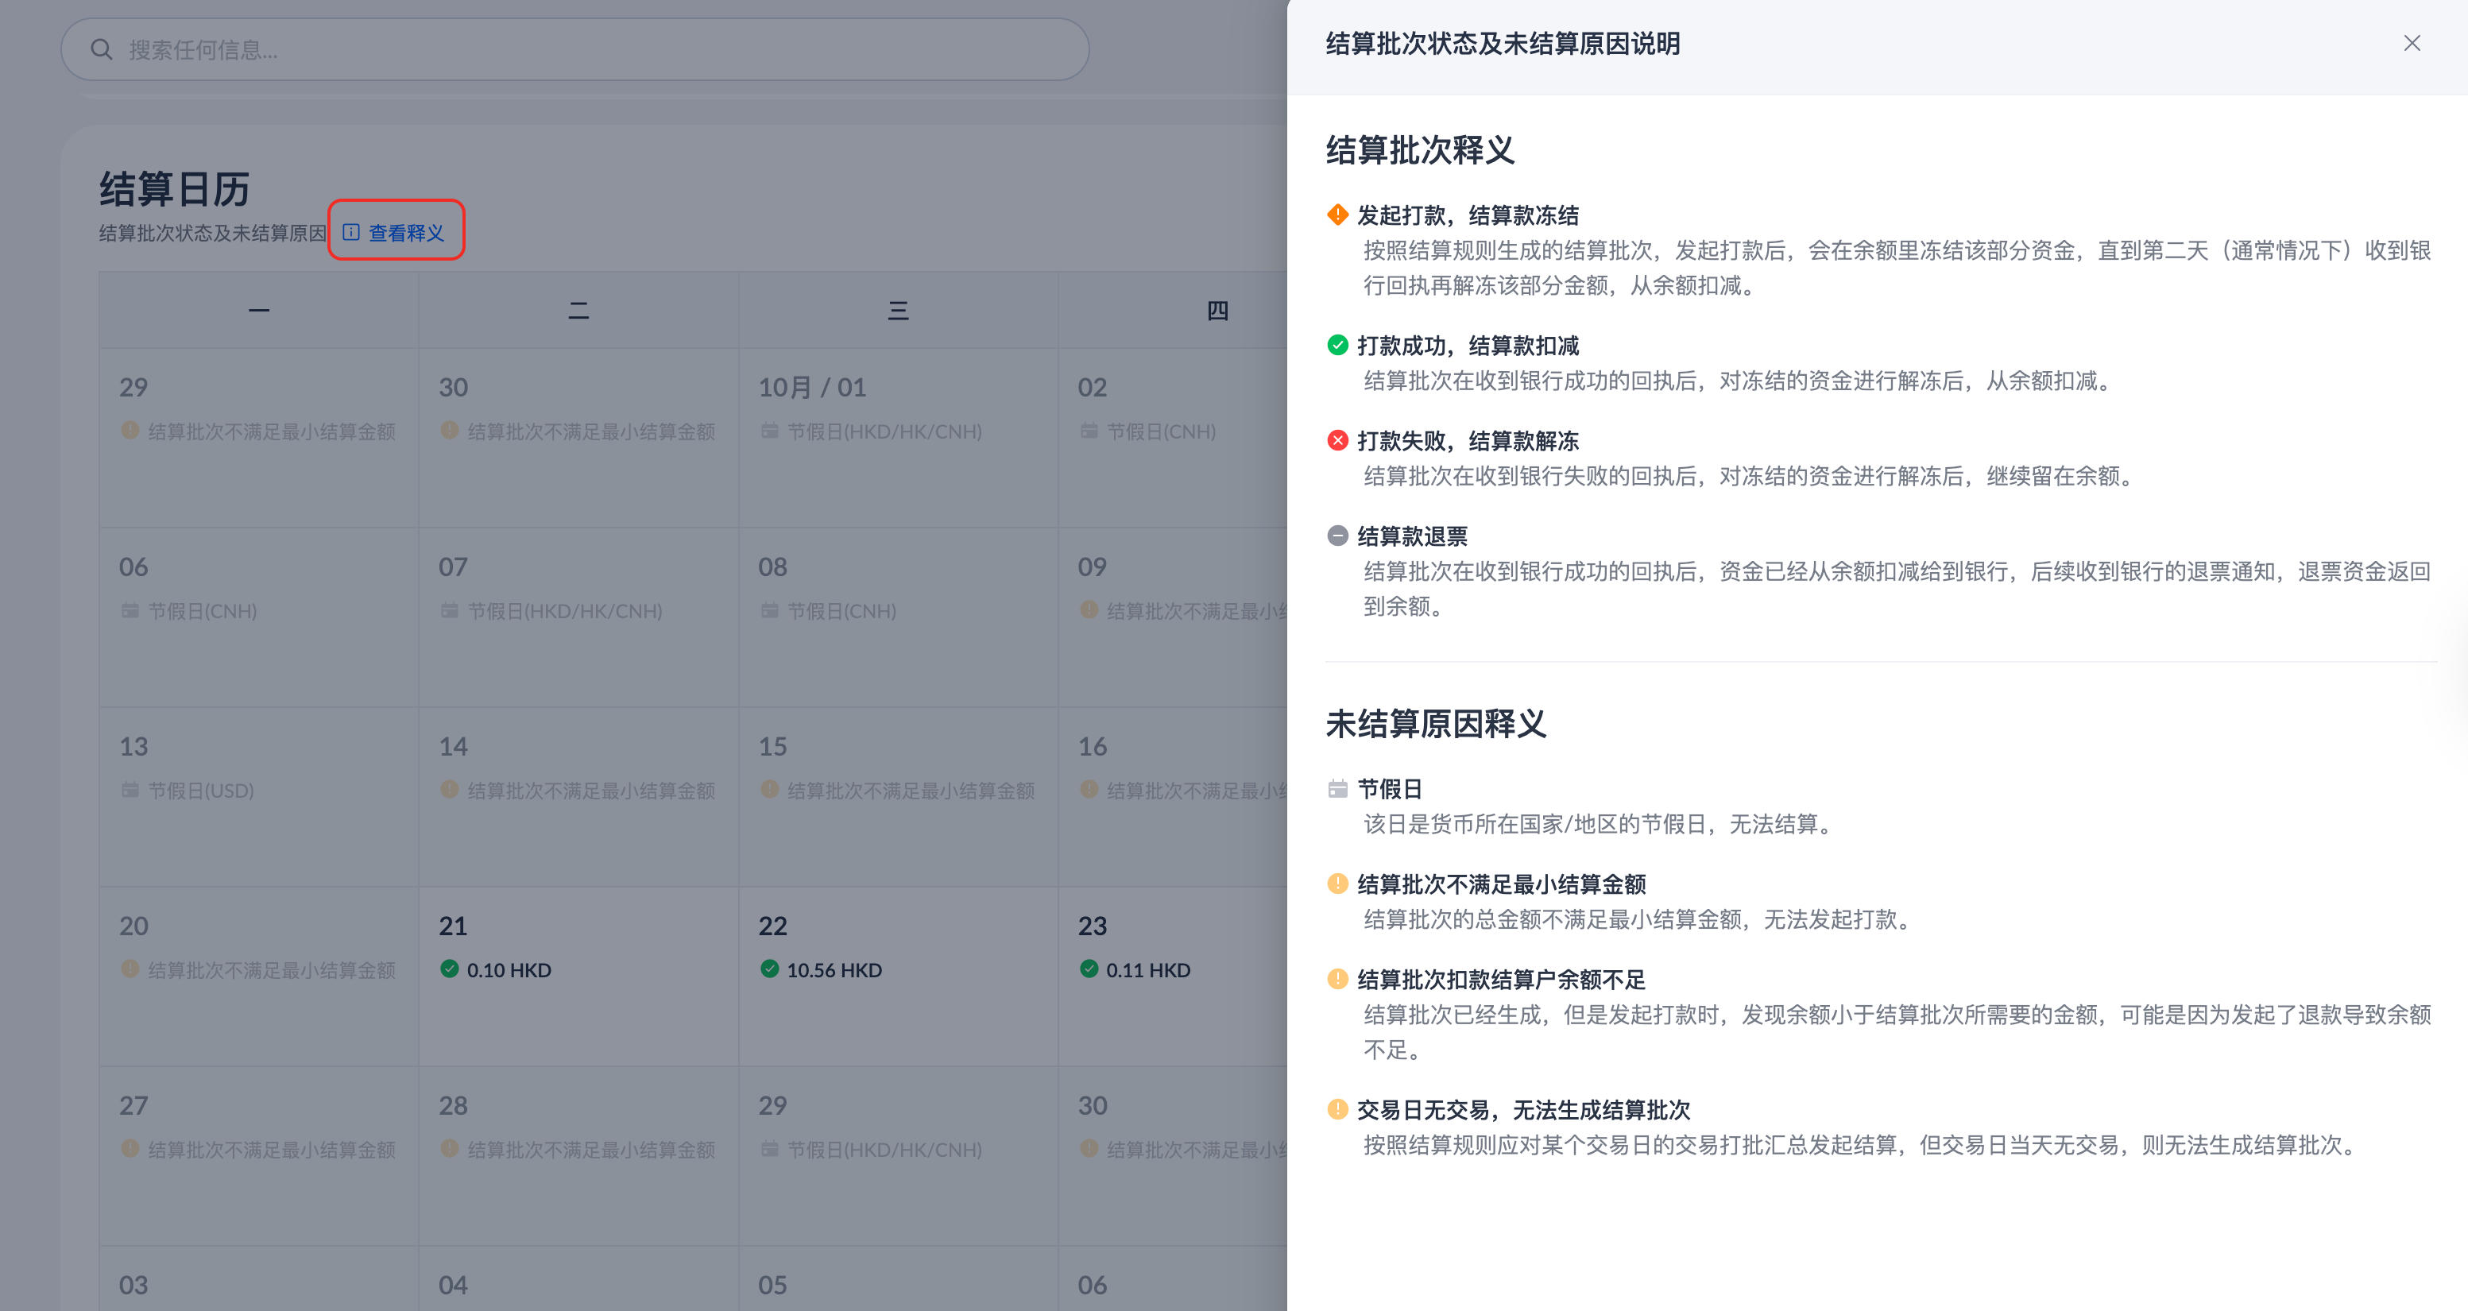This screenshot has height=1311, width=2468.
Task: Click calendar icon beside 节假日 definition
Action: (x=1337, y=789)
